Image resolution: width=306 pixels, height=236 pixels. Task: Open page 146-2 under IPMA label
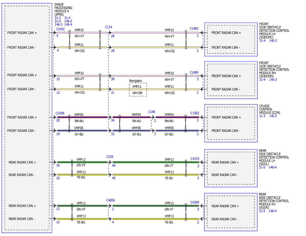click(x=68, y=21)
